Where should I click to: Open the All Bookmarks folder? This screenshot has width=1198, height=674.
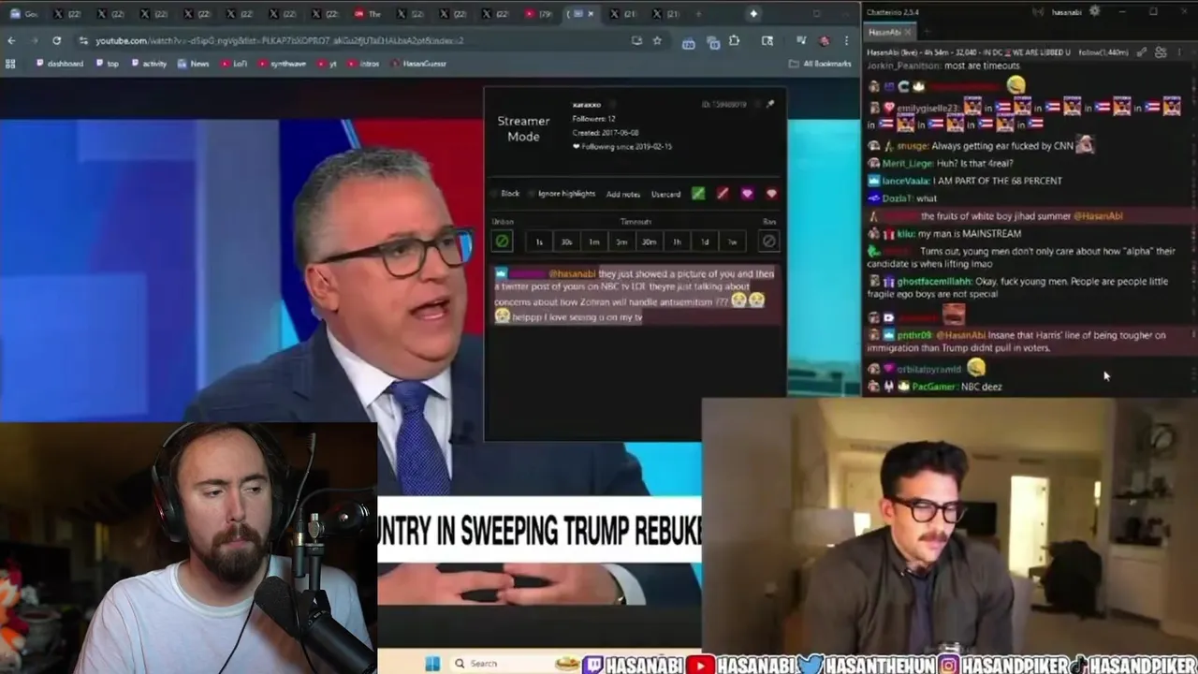(821, 64)
